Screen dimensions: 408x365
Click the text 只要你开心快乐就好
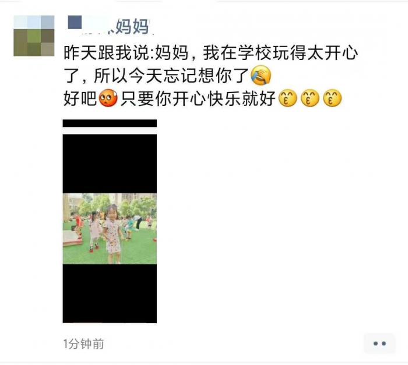point(198,98)
